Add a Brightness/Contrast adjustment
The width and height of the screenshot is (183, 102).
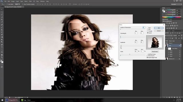(x=167, y=23)
